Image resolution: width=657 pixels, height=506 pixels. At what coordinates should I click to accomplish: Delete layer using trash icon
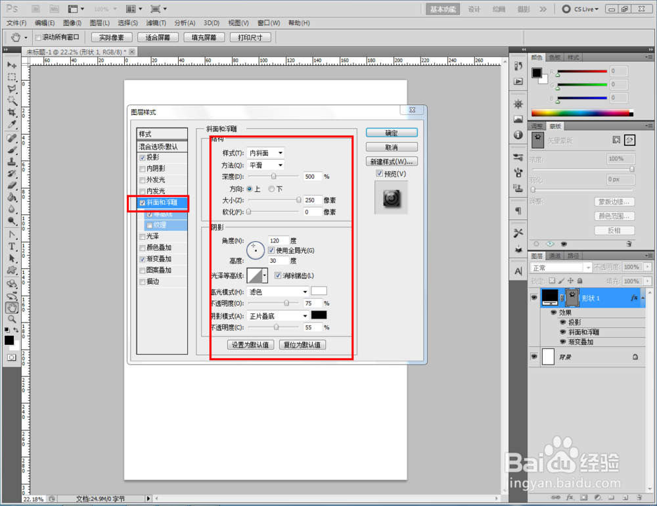coord(639,497)
